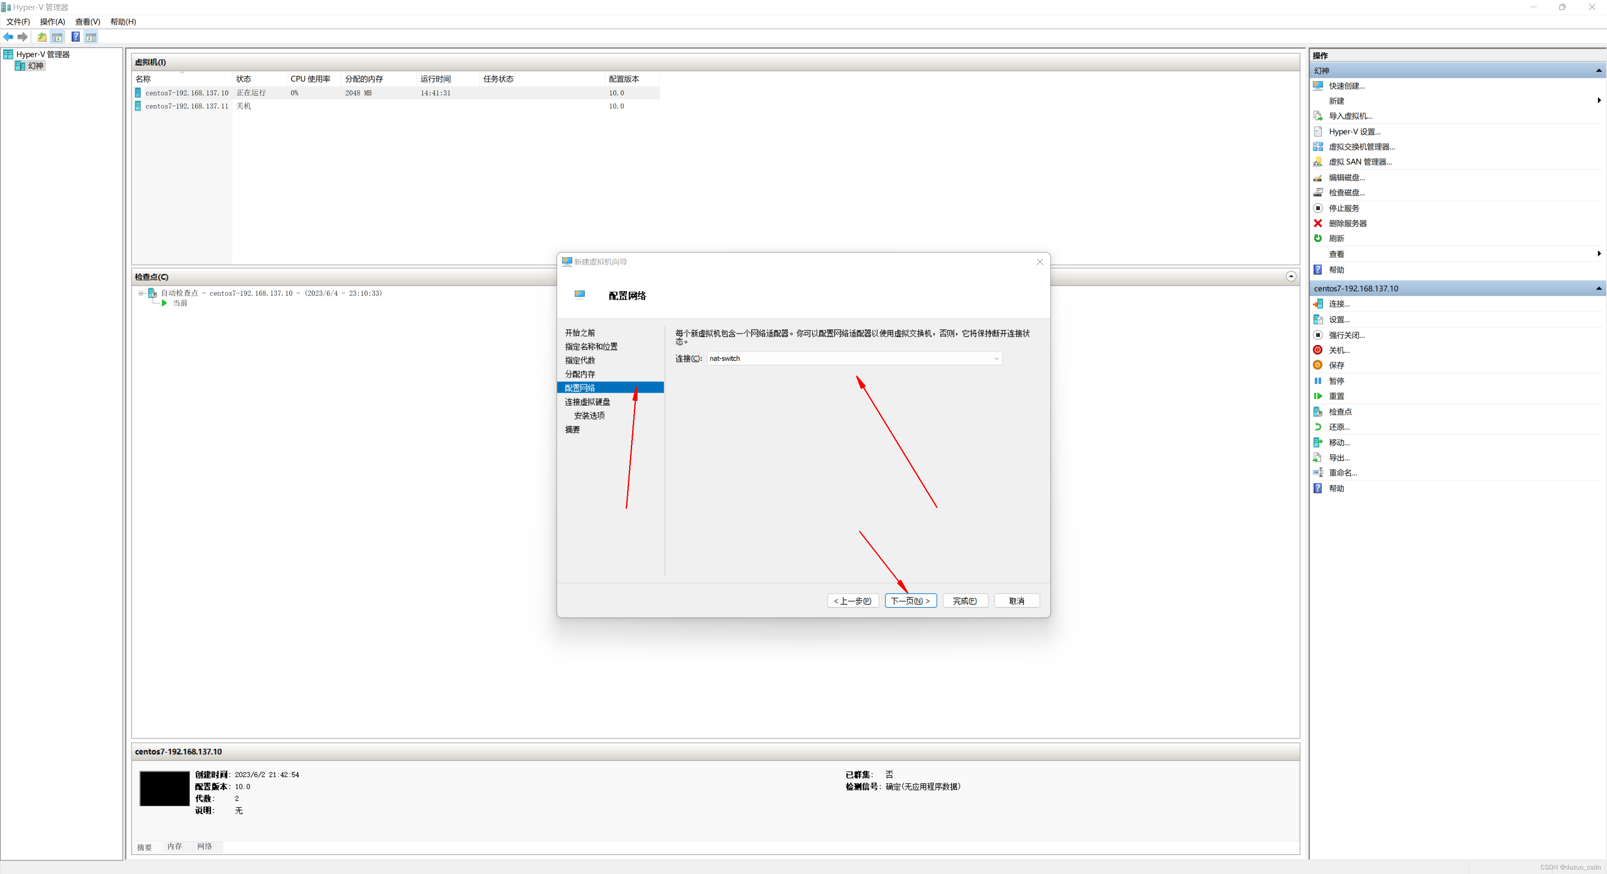Image resolution: width=1607 pixels, height=874 pixels.
Task: Click 还原 revert action
Action: (1339, 427)
